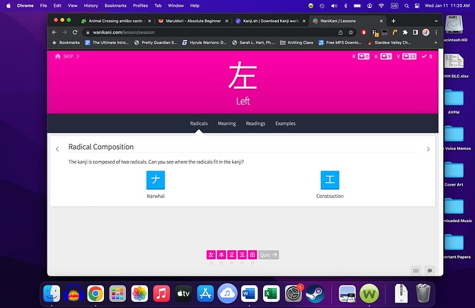Open the Apple menu
The image size is (475, 308).
point(8,5)
